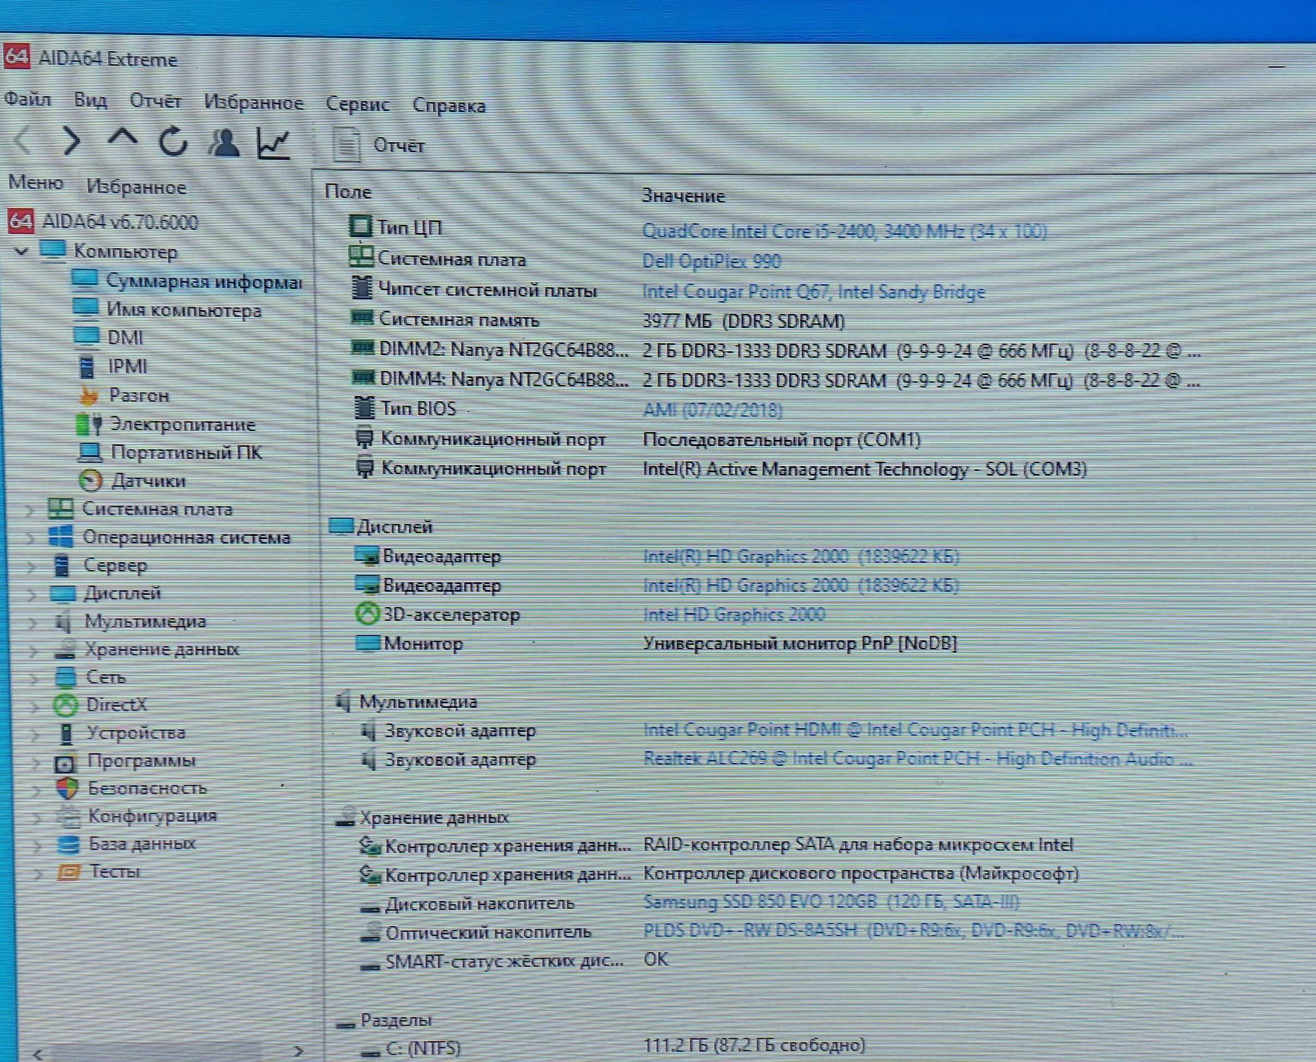Image resolution: width=1316 pixels, height=1062 pixels.
Task: Select the C: (NTFS) partition row
Action: 612,1047
